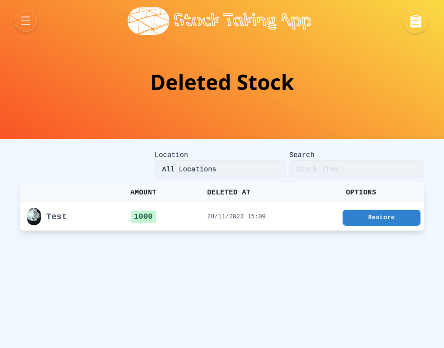Click the Deleted Stock page heading
This screenshot has height=348, width=444.
(x=222, y=82)
